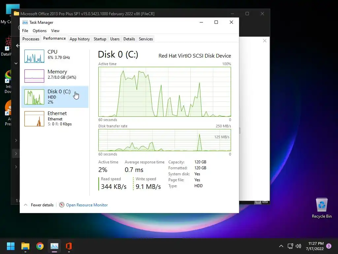Launch Google Chrome from the taskbar
Image resolution: width=338 pixels, height=254 pixels.
40,246
